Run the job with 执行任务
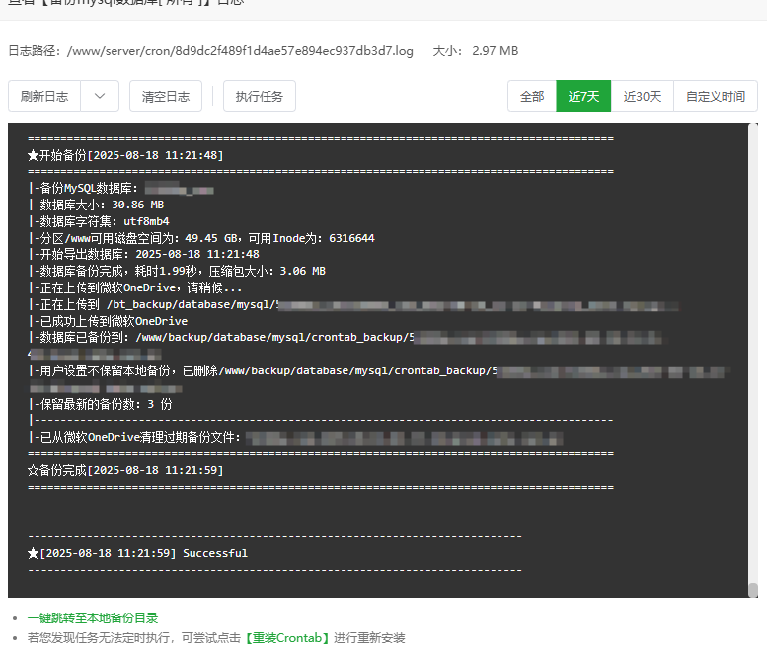This screenshot has width=767, height=655. (259, 96)
